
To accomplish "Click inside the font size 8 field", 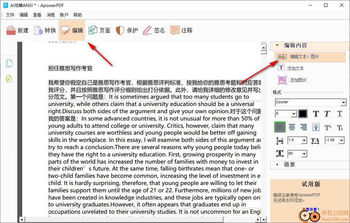I will pos(283,114).
